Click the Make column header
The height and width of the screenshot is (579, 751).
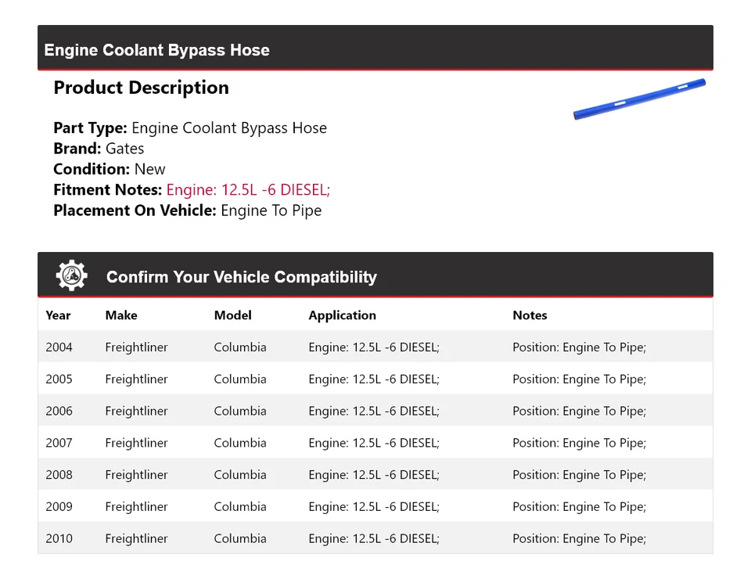pyautogui.click(x=121, y=315)
